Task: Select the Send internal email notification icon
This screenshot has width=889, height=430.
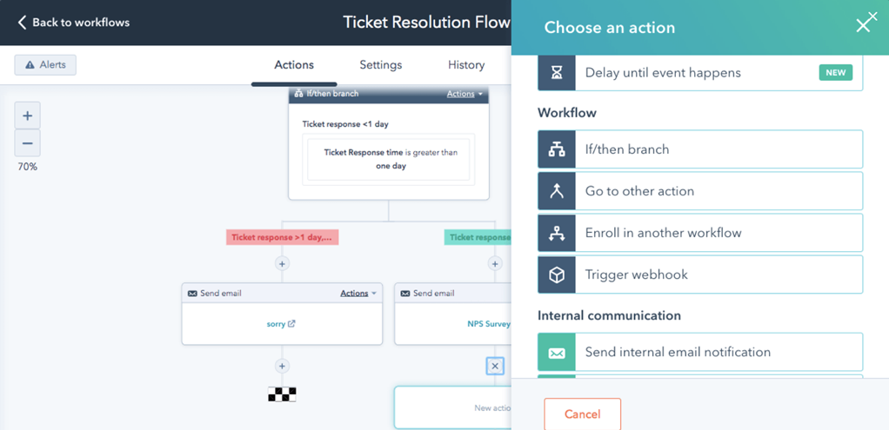Action: pyautogui.click(x=557, y=353)
